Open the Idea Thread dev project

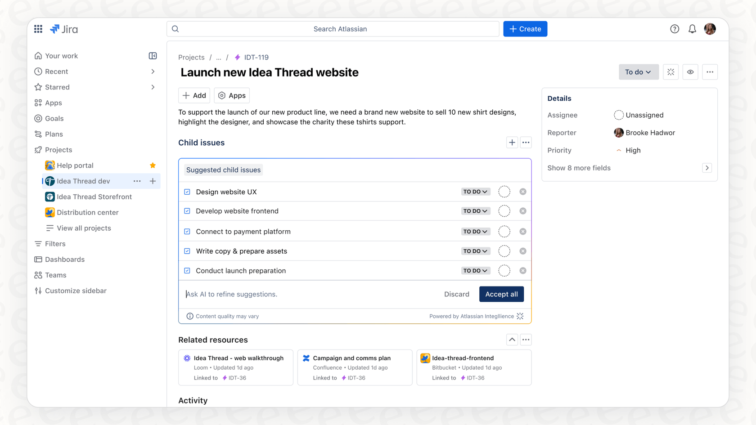82,181
